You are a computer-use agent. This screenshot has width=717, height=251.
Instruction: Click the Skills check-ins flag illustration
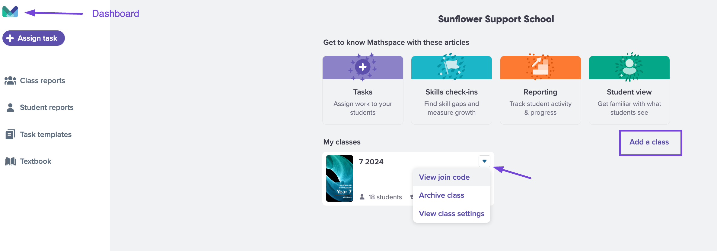(x=451, y=67)
